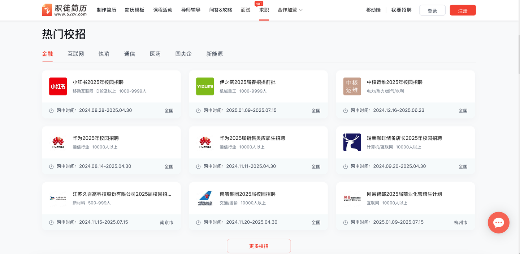Switch to the 快消 tab
Viewport: 520px width, 254px height.
(x=104, y=54)
